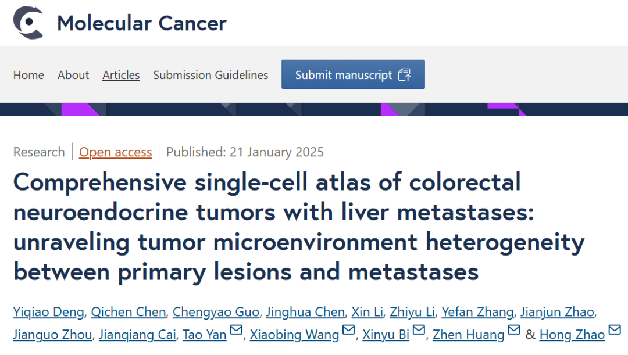Click the email icon after Hong Zhao
Viewport: 628px width, 355px height.
[615, 331]
